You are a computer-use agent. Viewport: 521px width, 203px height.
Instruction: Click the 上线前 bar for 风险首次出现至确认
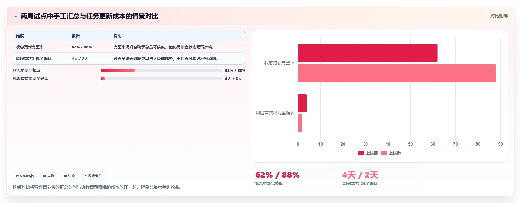tap(302, 103)
